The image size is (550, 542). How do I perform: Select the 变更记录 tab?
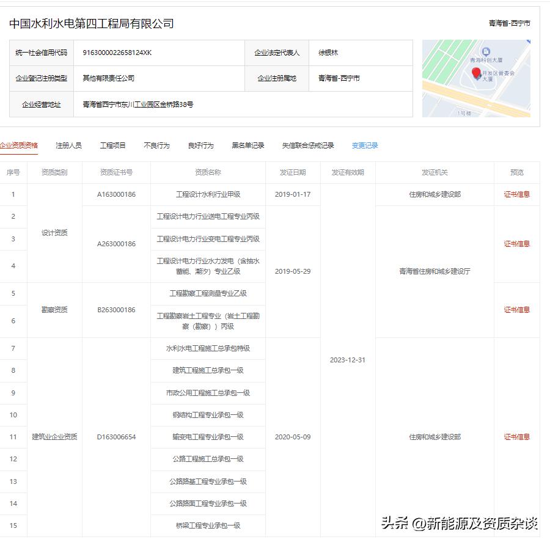[x=364, y=145]
